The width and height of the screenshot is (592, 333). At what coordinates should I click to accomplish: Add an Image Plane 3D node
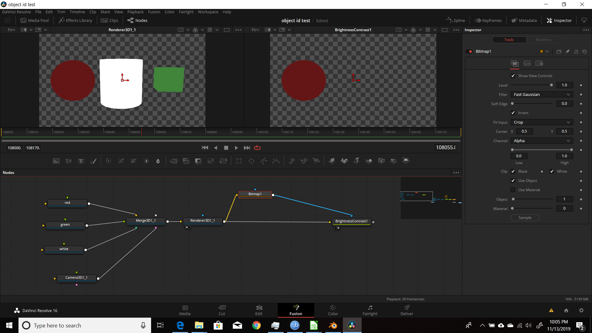(332, 161)
